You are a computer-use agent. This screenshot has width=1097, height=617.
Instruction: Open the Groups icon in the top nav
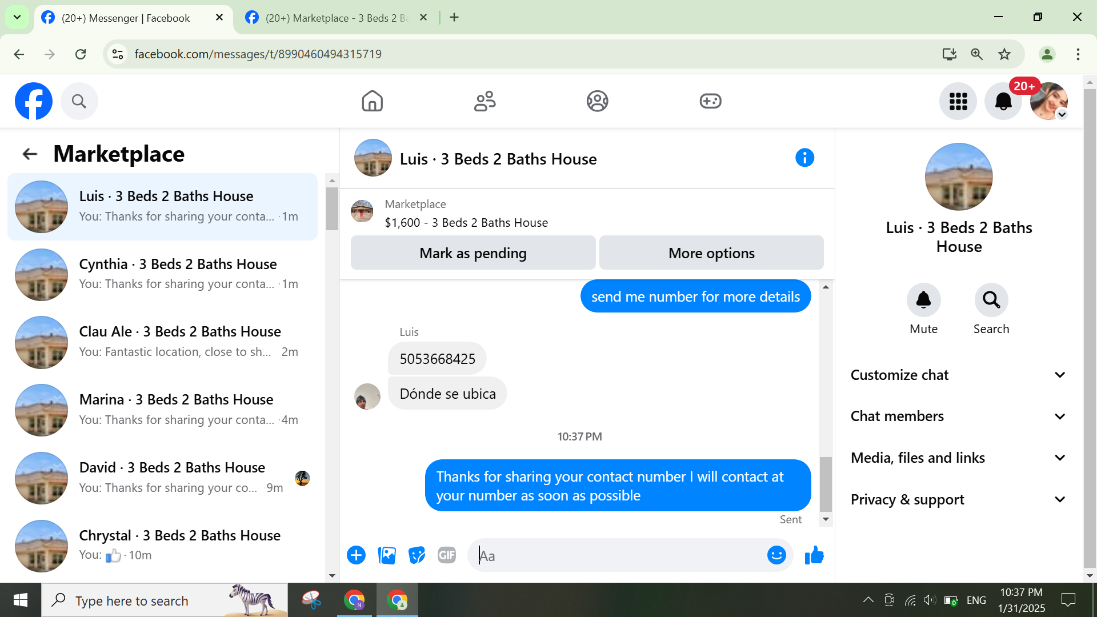click(598, 101)
